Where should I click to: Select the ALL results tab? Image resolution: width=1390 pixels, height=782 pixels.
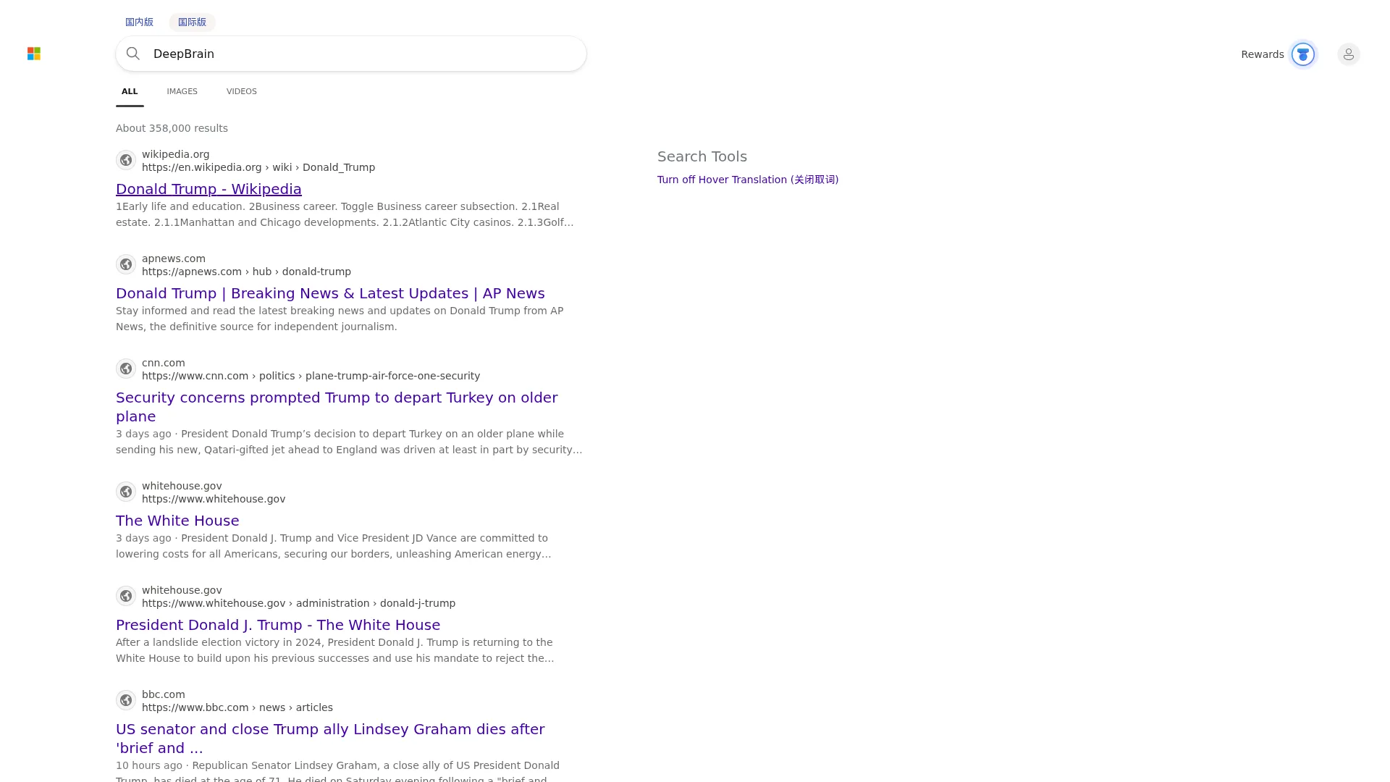click(x=130, y=91)
